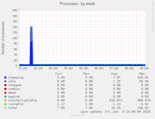Click the '05 Jan' x-axis label

pos(84,68)
